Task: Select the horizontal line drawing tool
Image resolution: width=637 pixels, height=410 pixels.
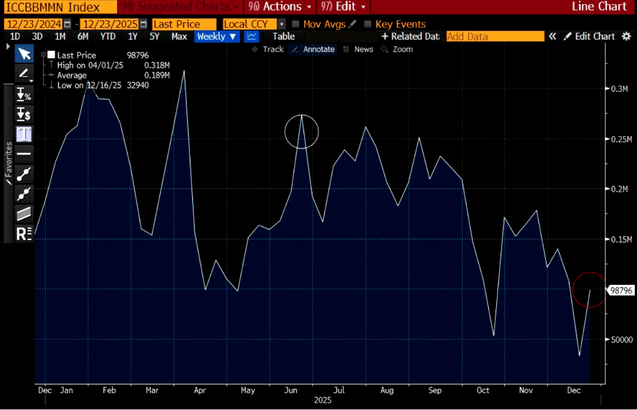Action: 24,154
